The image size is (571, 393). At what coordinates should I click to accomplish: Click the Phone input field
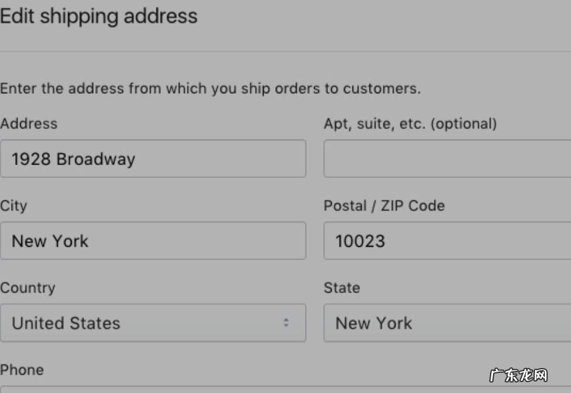pyautogui.click(x=152, y=390)
